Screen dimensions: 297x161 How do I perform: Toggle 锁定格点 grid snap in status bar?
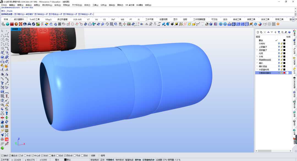95,160
